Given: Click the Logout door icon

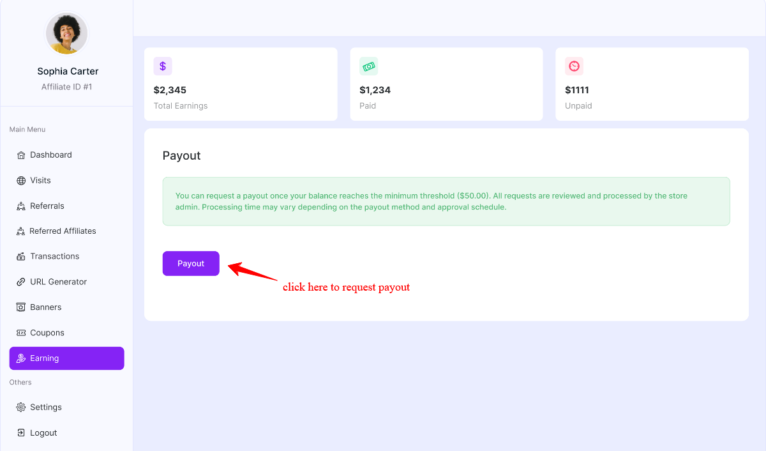Looking at the screenshot, I should pos(21,433).
